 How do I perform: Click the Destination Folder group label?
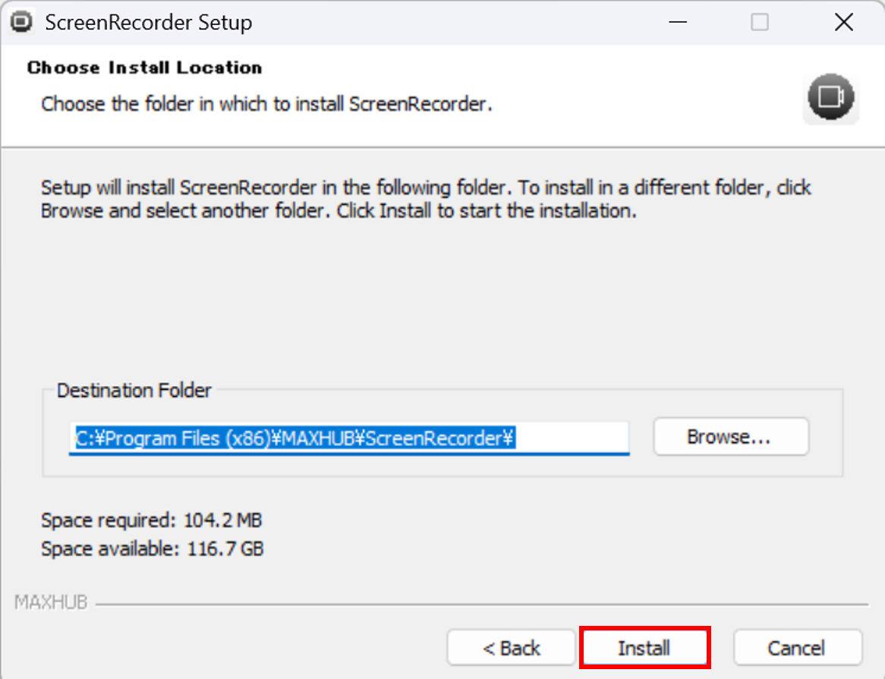tap(134, 390)
